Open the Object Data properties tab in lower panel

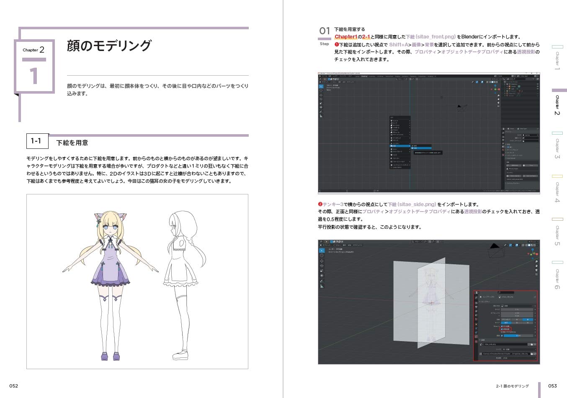(476, 337)
